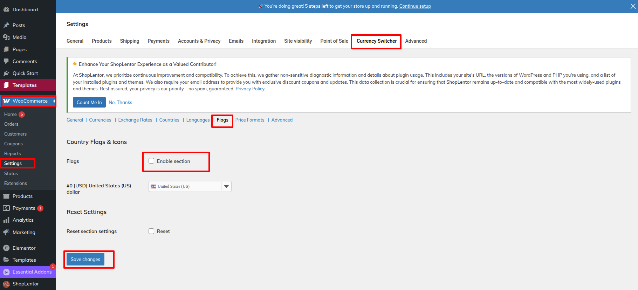The image size is (638, 290).
Task: Go to Exchange Rates sub-section
Action: tap(135, 120)
